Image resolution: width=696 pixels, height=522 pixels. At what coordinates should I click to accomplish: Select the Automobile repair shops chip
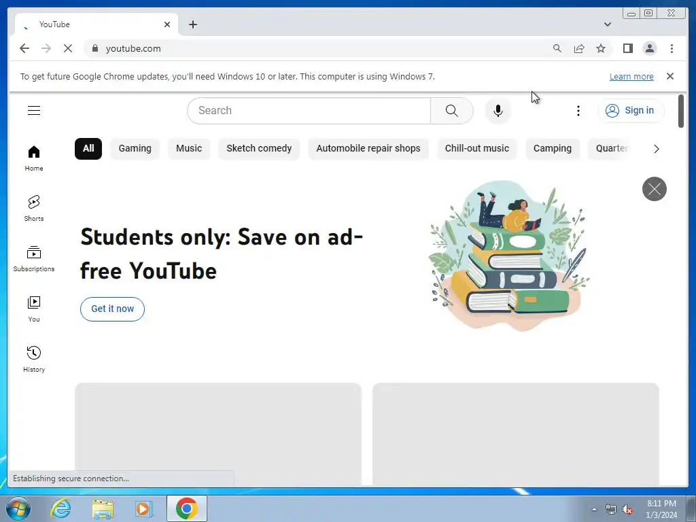[368, 148]
